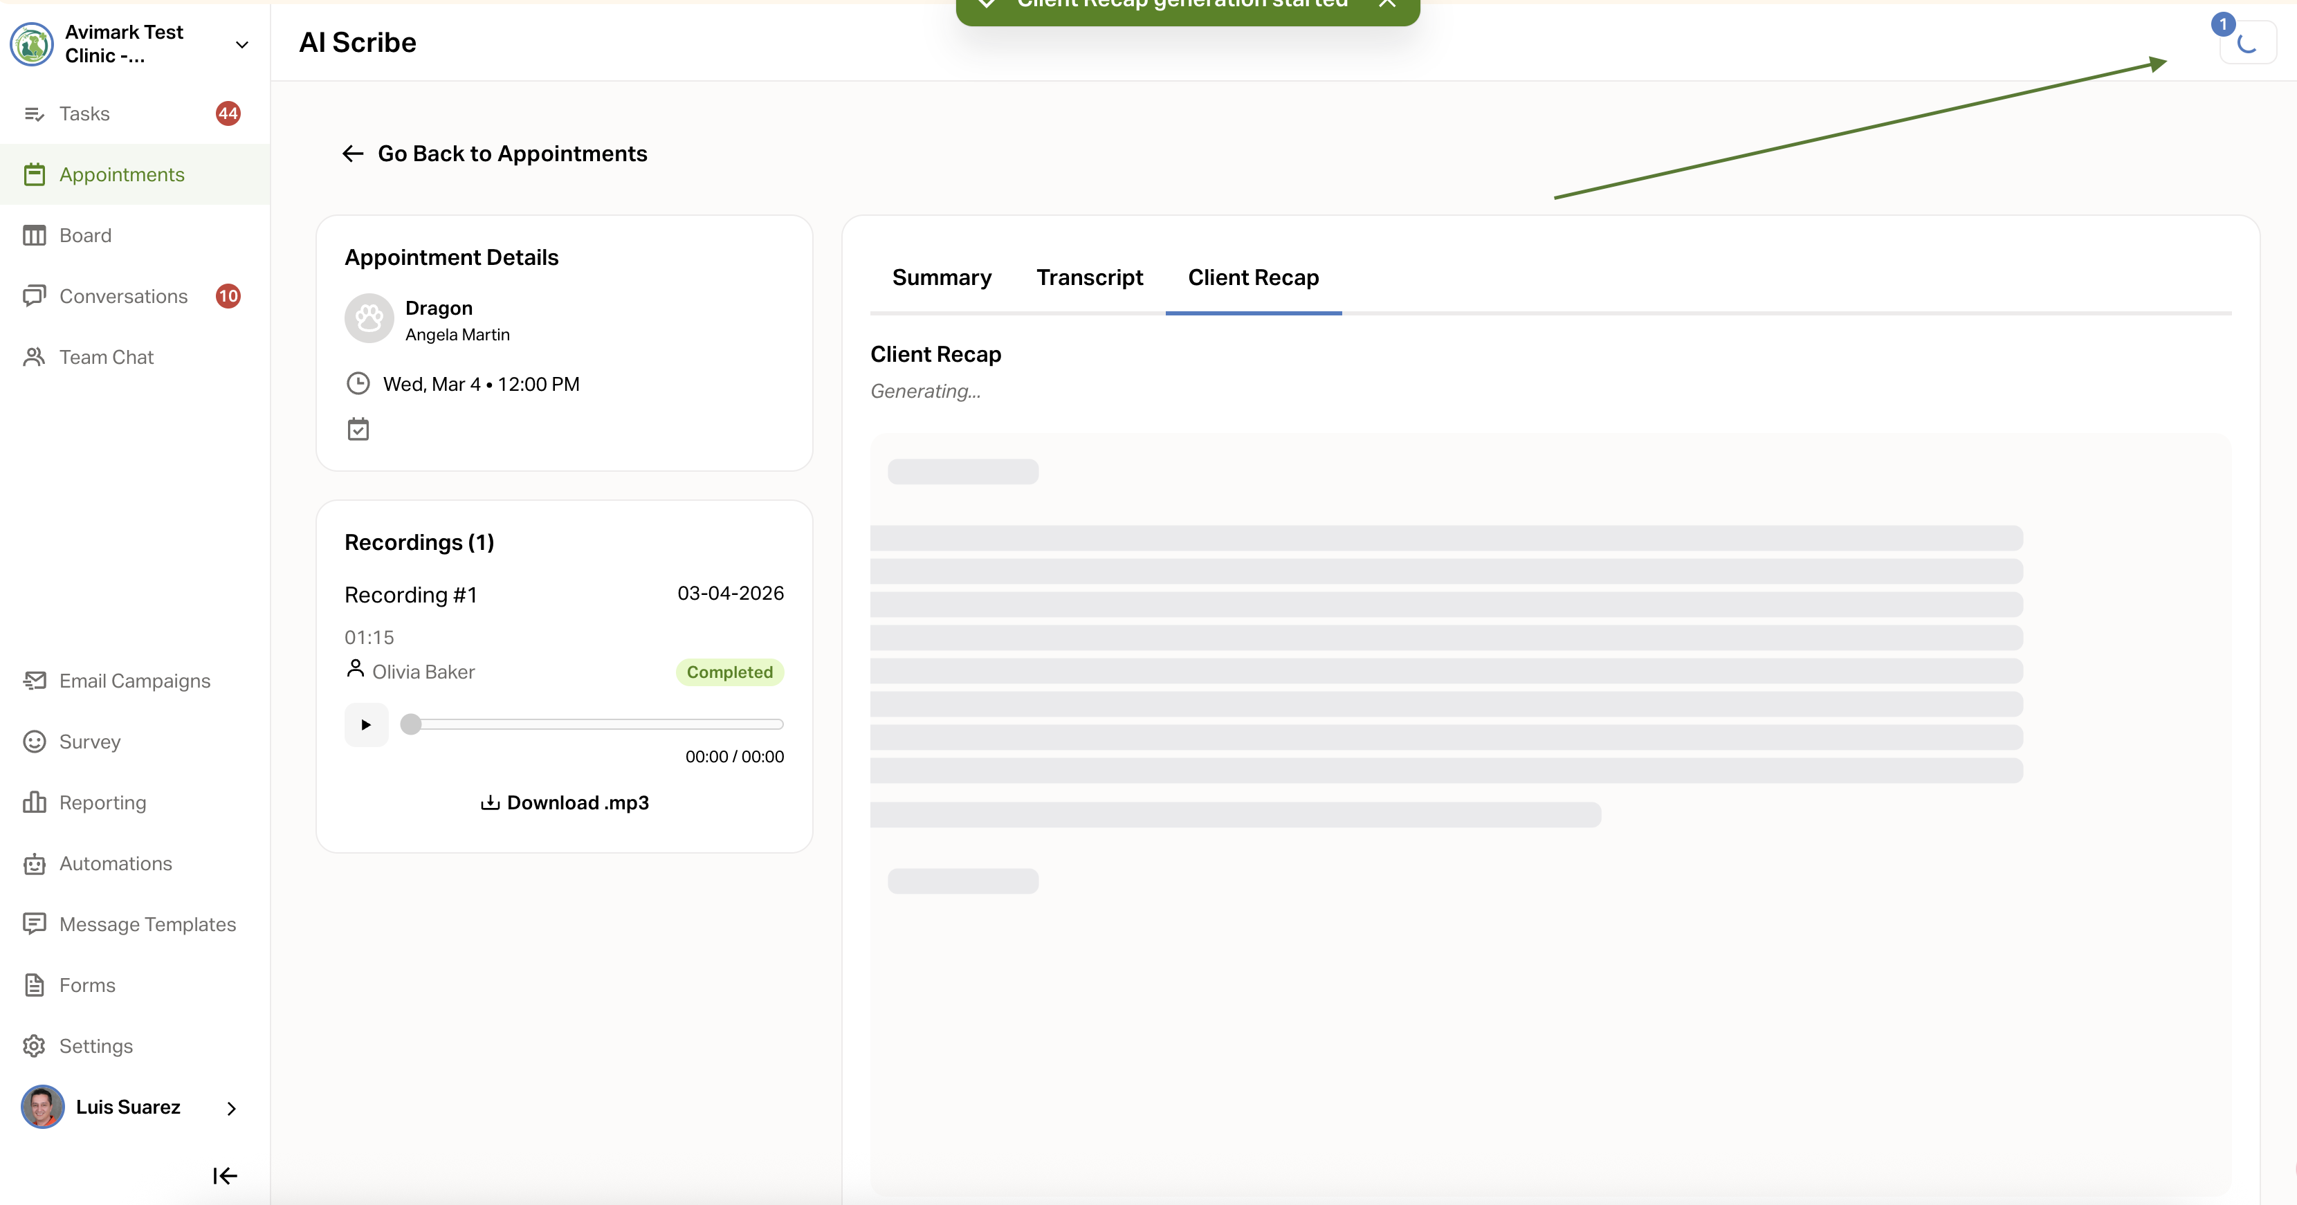Viewport: 2297px width, 1205px height.
Task: Open Team Chat from sidebar
Action: tap(106, 358)
